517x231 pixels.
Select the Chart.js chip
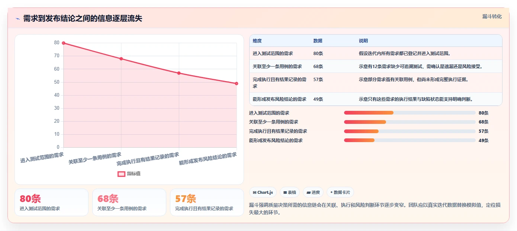point(263,192)
